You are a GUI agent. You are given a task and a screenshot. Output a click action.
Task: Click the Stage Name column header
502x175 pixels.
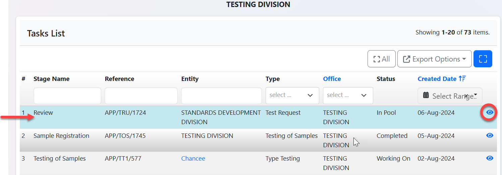(x=51, y=79)
